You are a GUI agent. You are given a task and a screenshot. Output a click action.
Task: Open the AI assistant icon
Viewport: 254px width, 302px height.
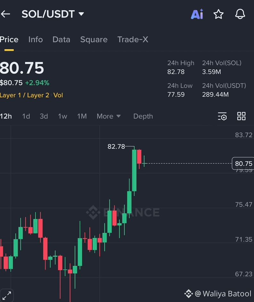pyautogui.click(x=197, y=14)
